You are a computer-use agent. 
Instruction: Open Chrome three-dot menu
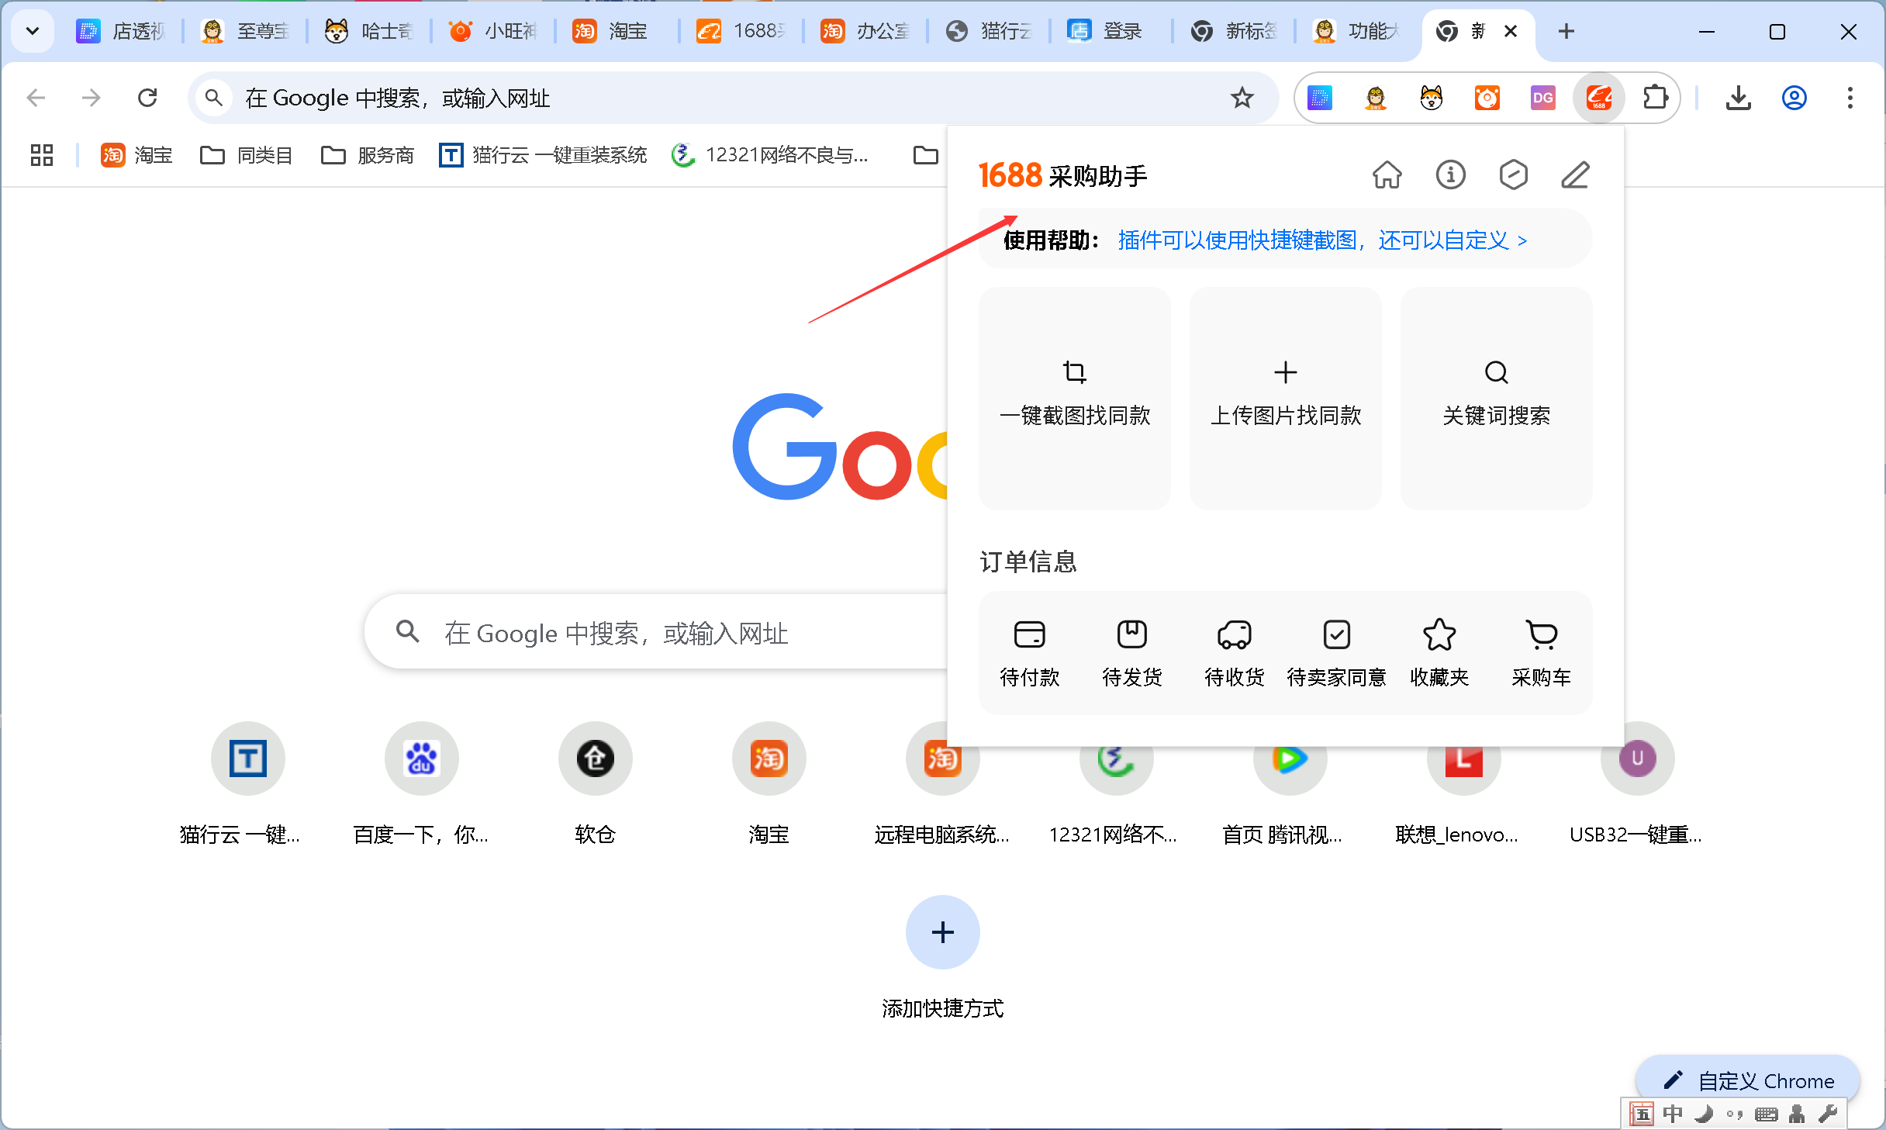pos(1850,98)
